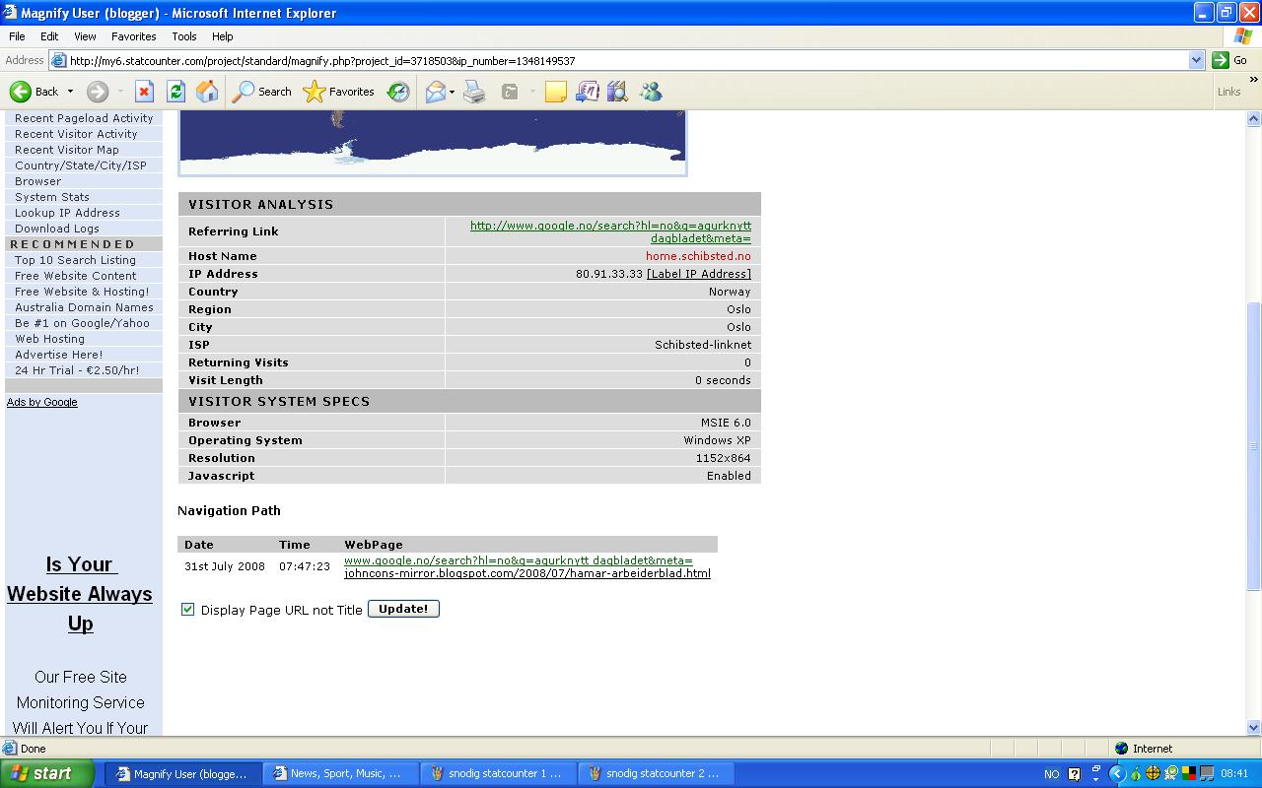Open the Label IP Address link

point(699,274)
